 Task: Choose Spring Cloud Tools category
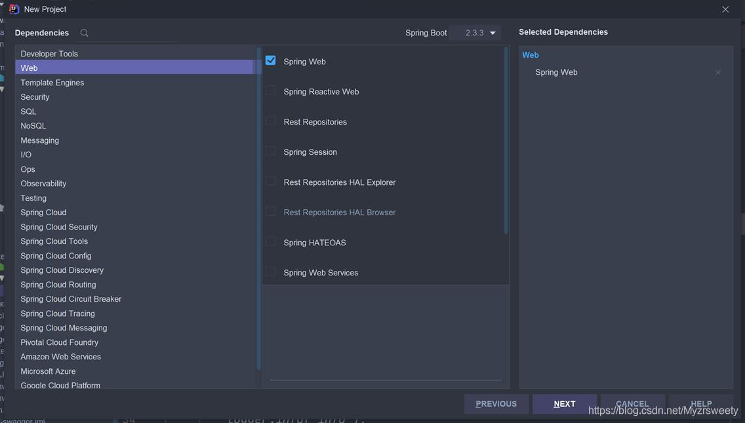135,241
